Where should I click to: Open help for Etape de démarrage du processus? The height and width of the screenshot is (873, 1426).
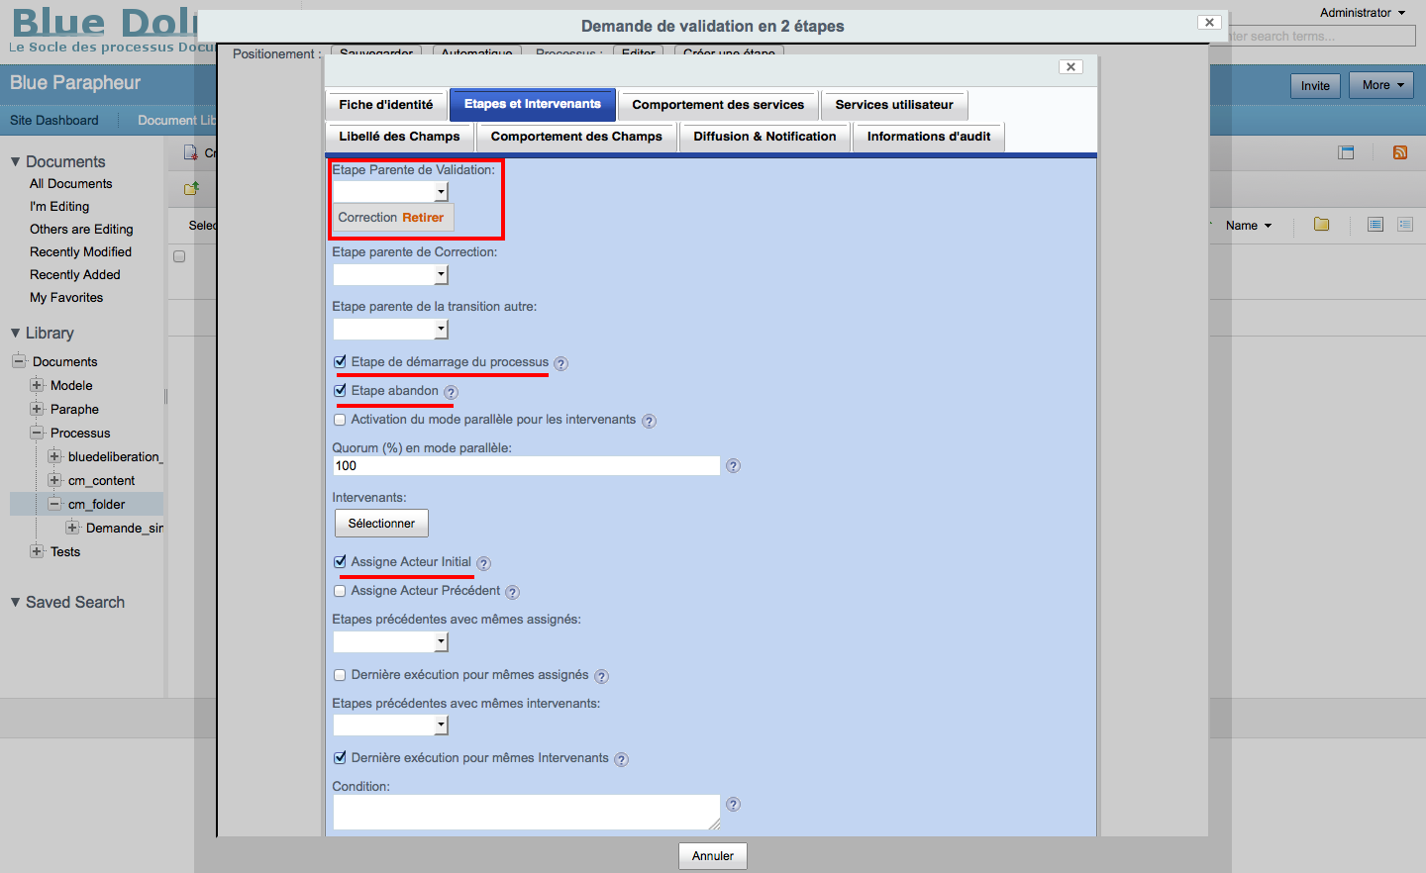point(560,363)
